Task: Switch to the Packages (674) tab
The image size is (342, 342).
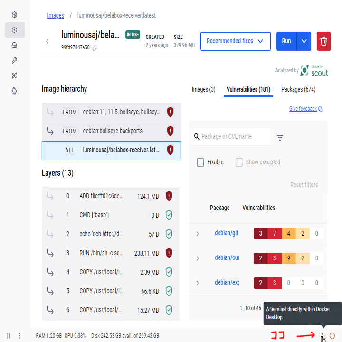Action: pyautogui.click(x=298, y=89)
